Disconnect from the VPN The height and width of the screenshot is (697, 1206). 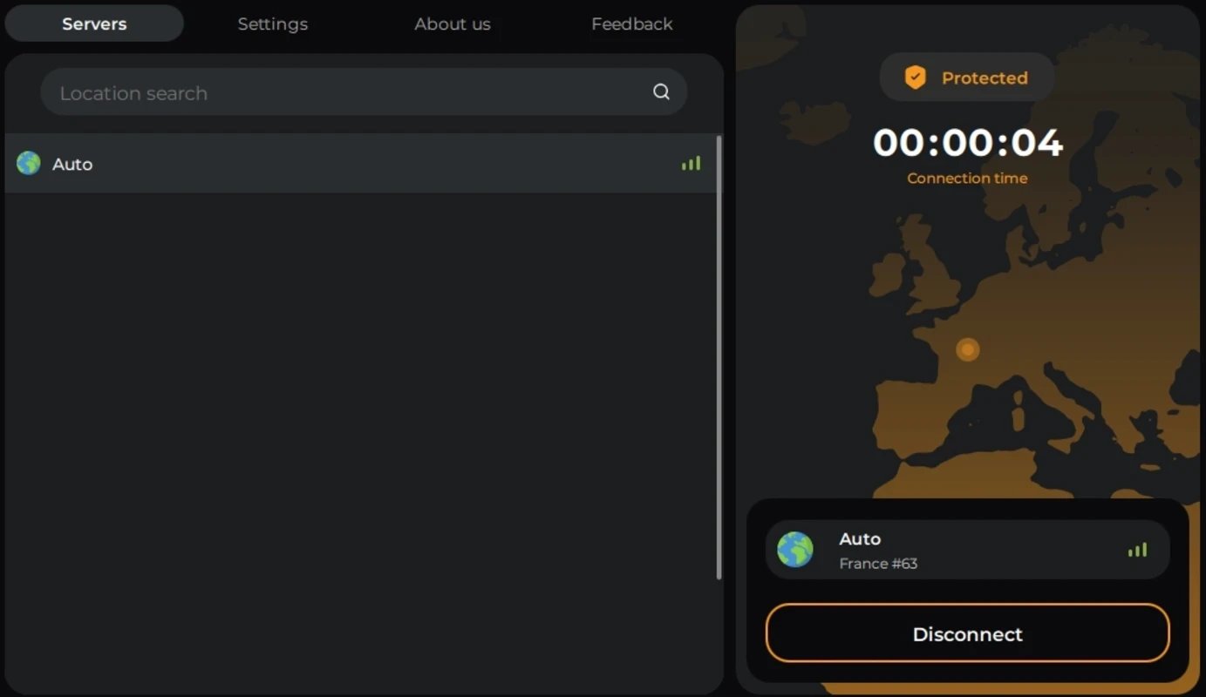pos(967,633)
